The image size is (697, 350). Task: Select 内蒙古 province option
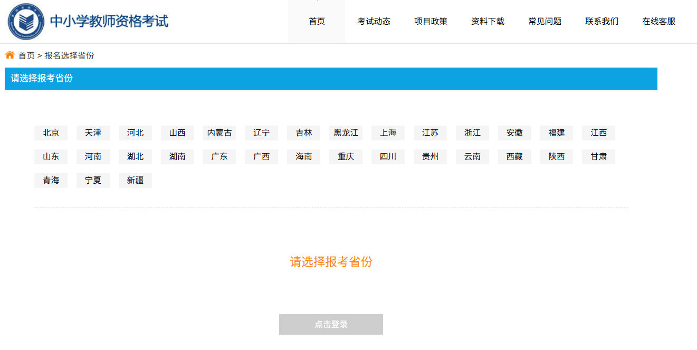coord(219,133)
